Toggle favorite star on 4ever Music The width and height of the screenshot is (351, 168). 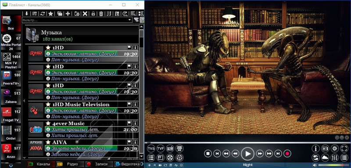(x=48, y=123)
